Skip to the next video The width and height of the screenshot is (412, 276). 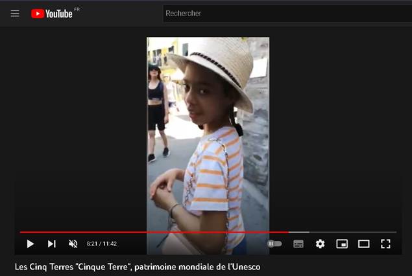pos(51,244)
